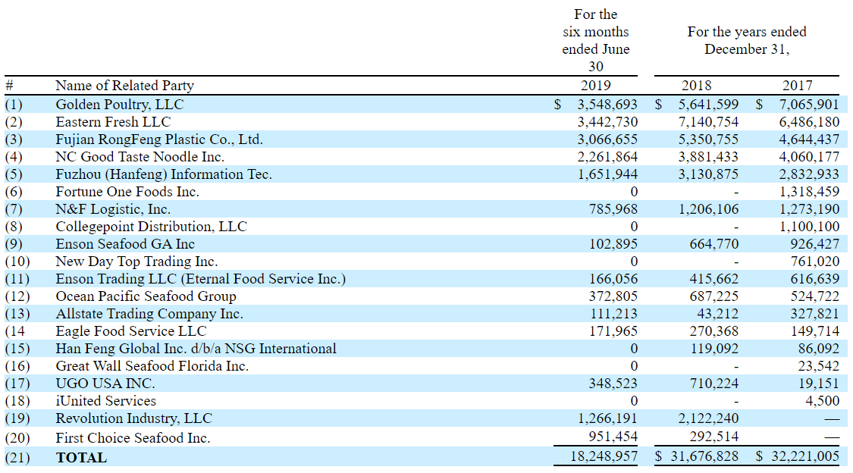This screenshot has height=473, width=853.
Task: Select 'New Day Top Trading Inc.' name
Action: click(136, 261)
